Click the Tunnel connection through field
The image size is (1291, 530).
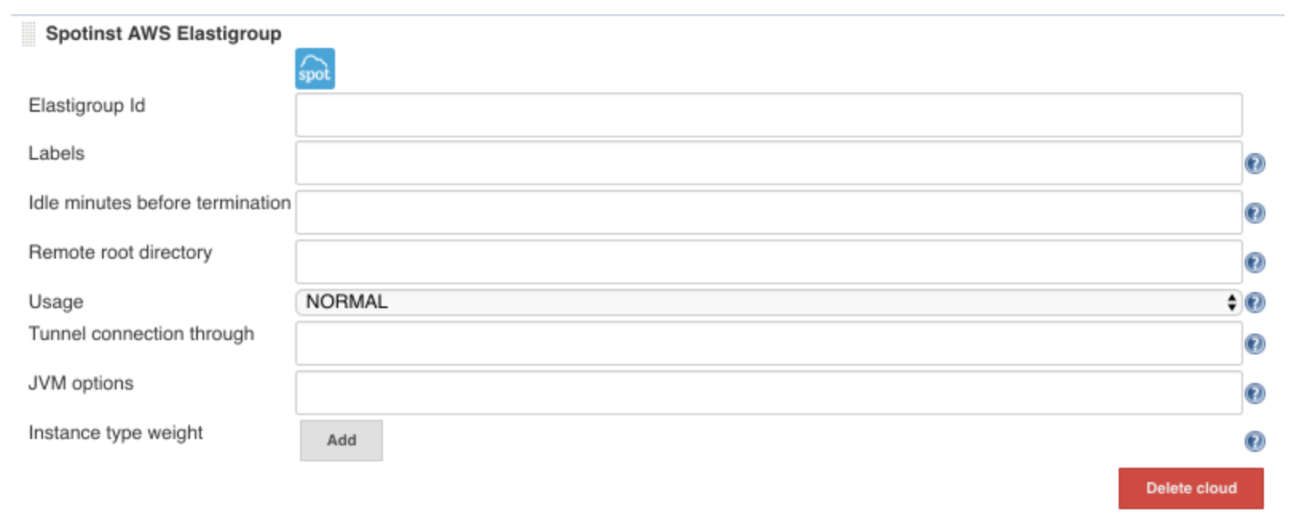[x=768, y=344]
